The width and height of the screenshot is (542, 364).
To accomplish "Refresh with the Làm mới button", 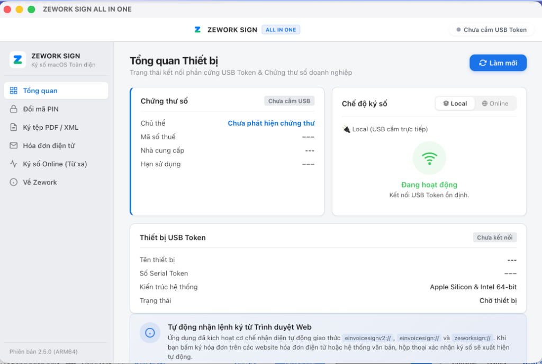I will (498, 63).
